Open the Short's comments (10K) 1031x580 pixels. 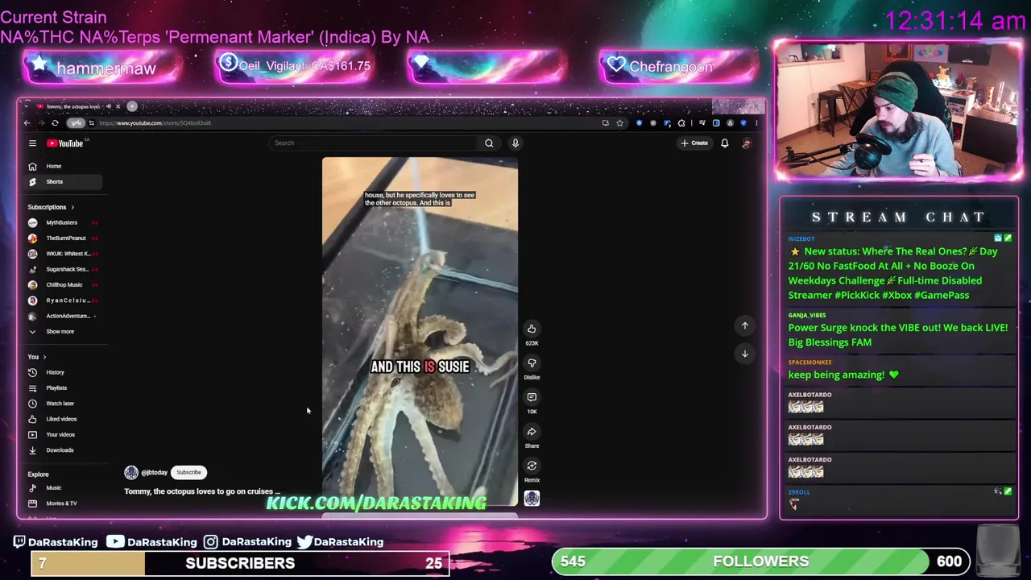(x=532, y=397)
